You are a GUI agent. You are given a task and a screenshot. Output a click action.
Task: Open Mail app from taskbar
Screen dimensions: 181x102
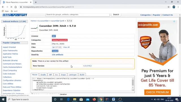tap(88, 99)
